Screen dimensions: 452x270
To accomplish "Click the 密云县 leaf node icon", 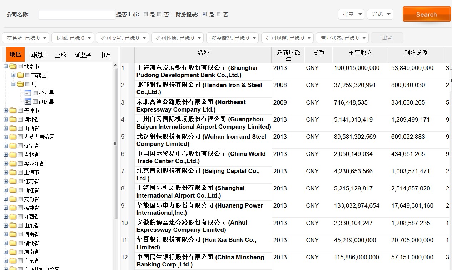I will point(28,93).
